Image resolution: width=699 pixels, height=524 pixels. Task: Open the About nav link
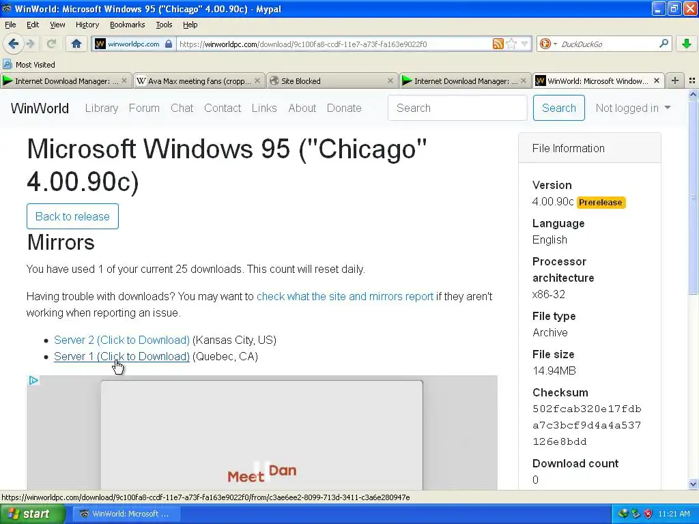pyautogui.click(x=302, y=108)
